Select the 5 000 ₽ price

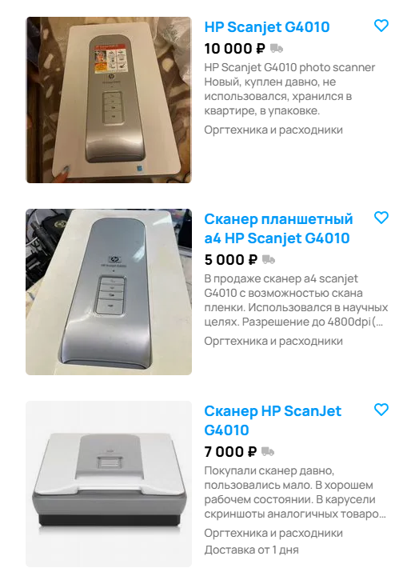click(230, 260)
